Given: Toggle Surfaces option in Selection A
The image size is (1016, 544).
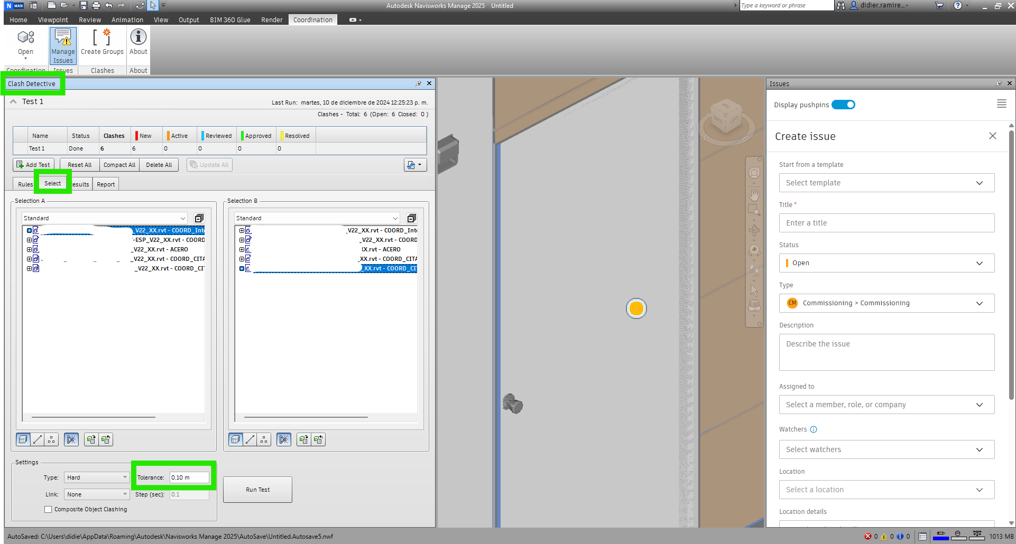Looking at the screenshot, I should (x=23, y=439).
